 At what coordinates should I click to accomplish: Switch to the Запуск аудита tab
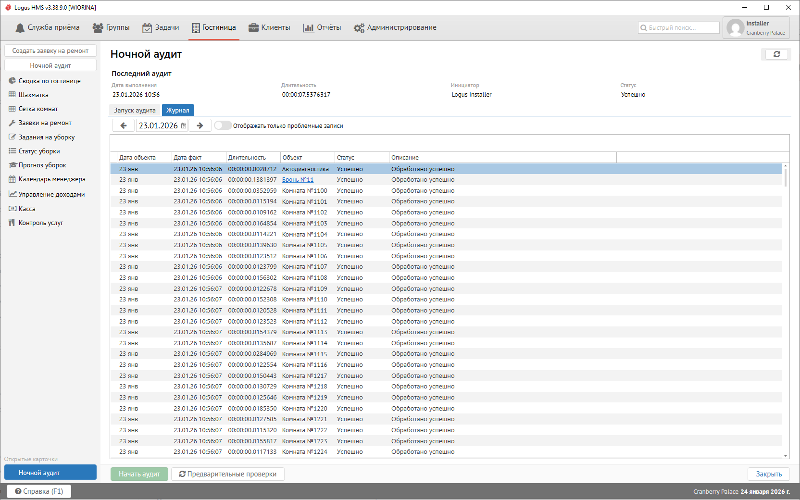pyautogui.click(x=135, y=110)
